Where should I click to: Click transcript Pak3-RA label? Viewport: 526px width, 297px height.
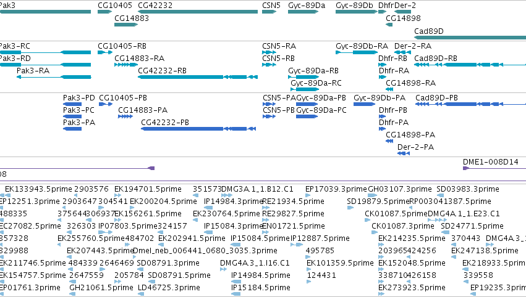pos(33,71)
